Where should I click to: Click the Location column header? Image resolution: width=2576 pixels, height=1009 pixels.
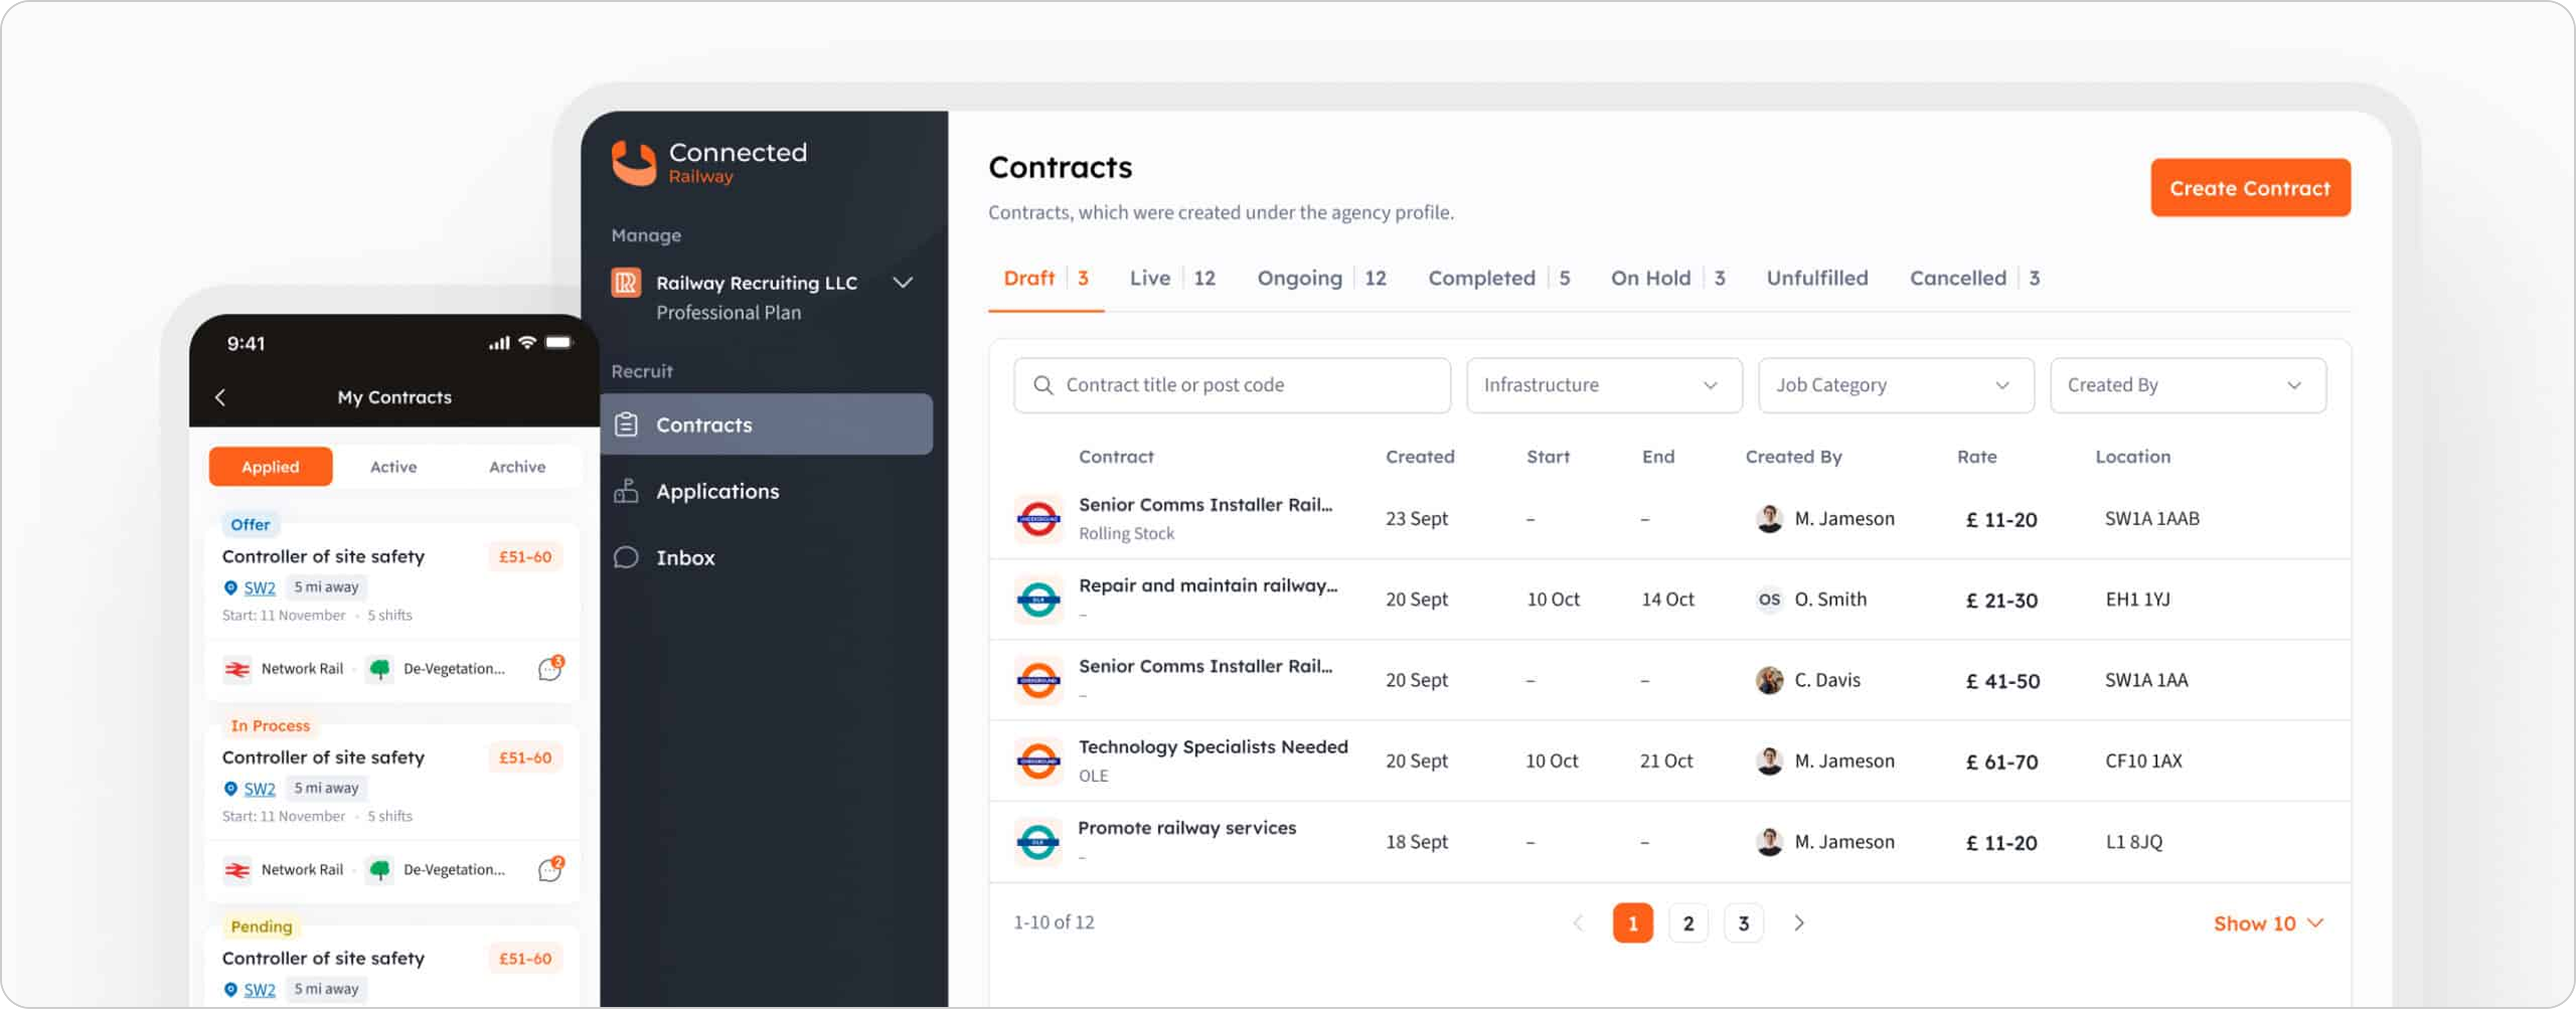tap(2132, 457)
